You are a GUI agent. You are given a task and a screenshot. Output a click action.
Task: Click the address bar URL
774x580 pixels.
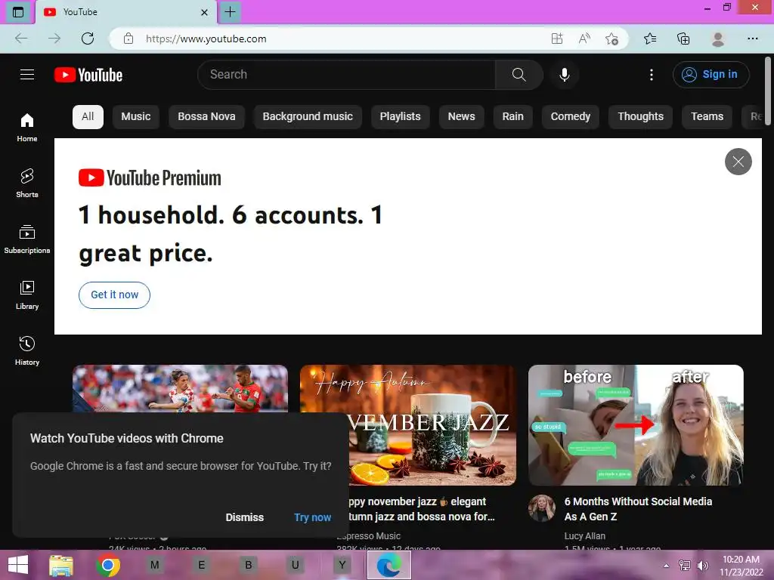click(206, 39)
